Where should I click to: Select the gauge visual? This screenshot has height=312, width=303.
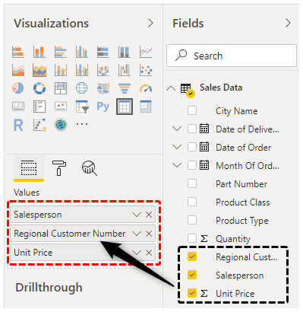click(x=146, y=88)
